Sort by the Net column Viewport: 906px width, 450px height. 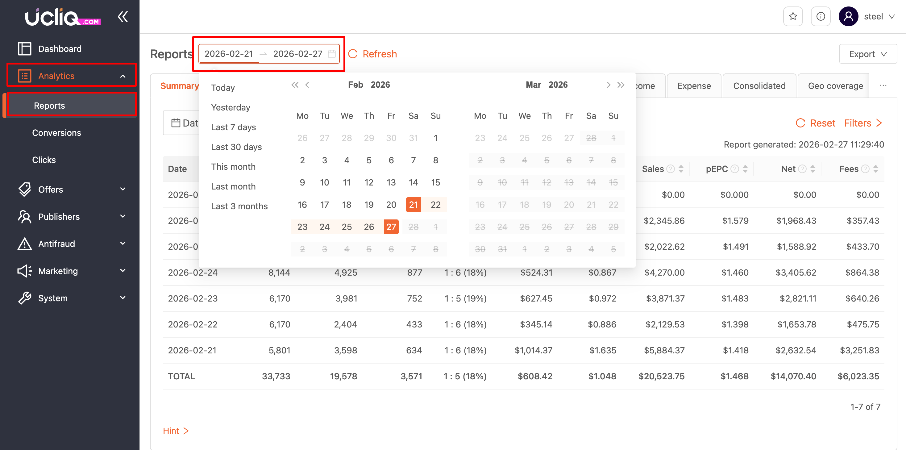click(x=813, y=169)
